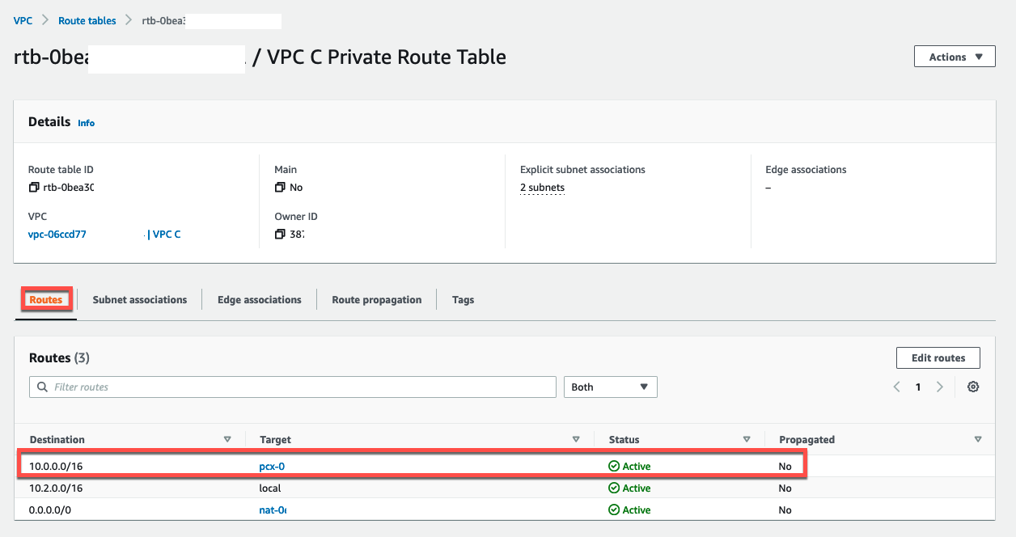Copy the route table ID
1016x537 pixels.
(x=34, y=188)
